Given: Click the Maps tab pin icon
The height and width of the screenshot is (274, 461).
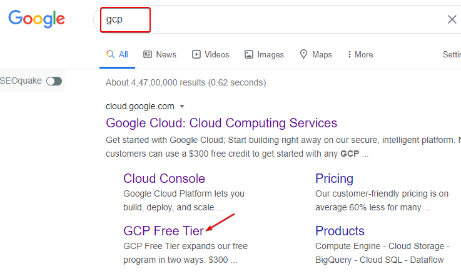Looking at the screenshot, I should point(304,54).
